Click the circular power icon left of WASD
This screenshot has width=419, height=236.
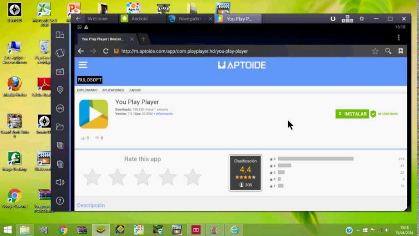[333, 19]
